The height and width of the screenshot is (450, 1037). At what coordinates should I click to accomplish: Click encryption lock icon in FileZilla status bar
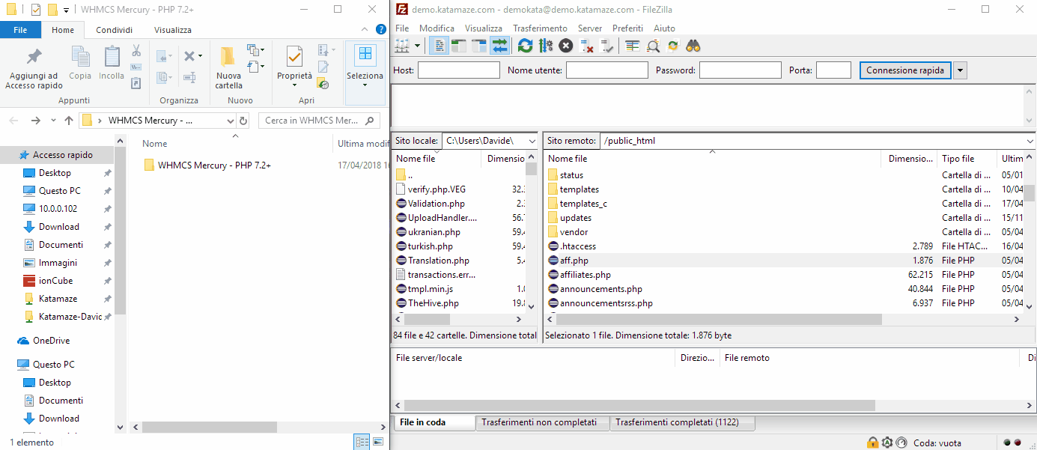tap(872, 443)
